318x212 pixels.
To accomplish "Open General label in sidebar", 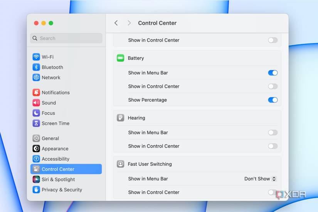I will [50, 138].
